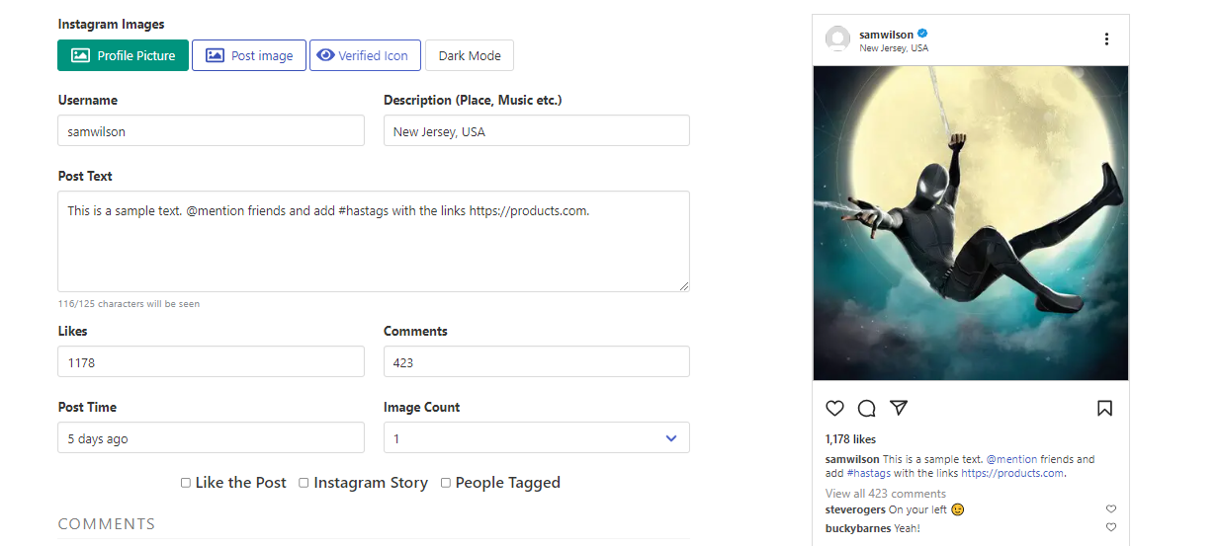1220x546 pixels.
Task: Click View all 423 comments
Action: (886, 494)
